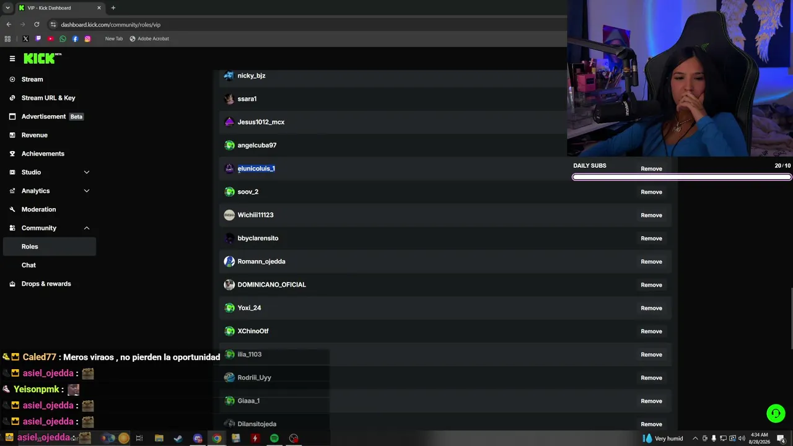Open Google Chrome in the taskbar
Screen dimensions: 793x446
click(x=216, y=439)
